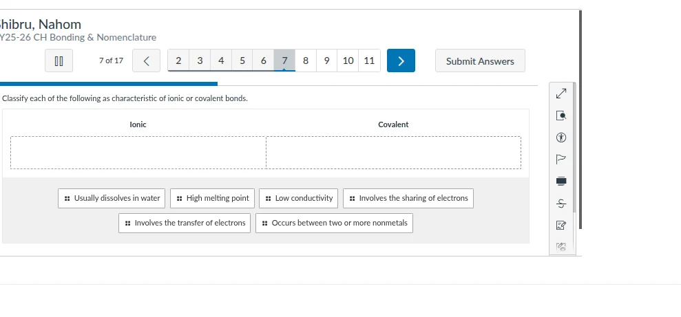Open the zoom magnifier tool
This screenshot has height=317, width=681.
pos(560,116)
